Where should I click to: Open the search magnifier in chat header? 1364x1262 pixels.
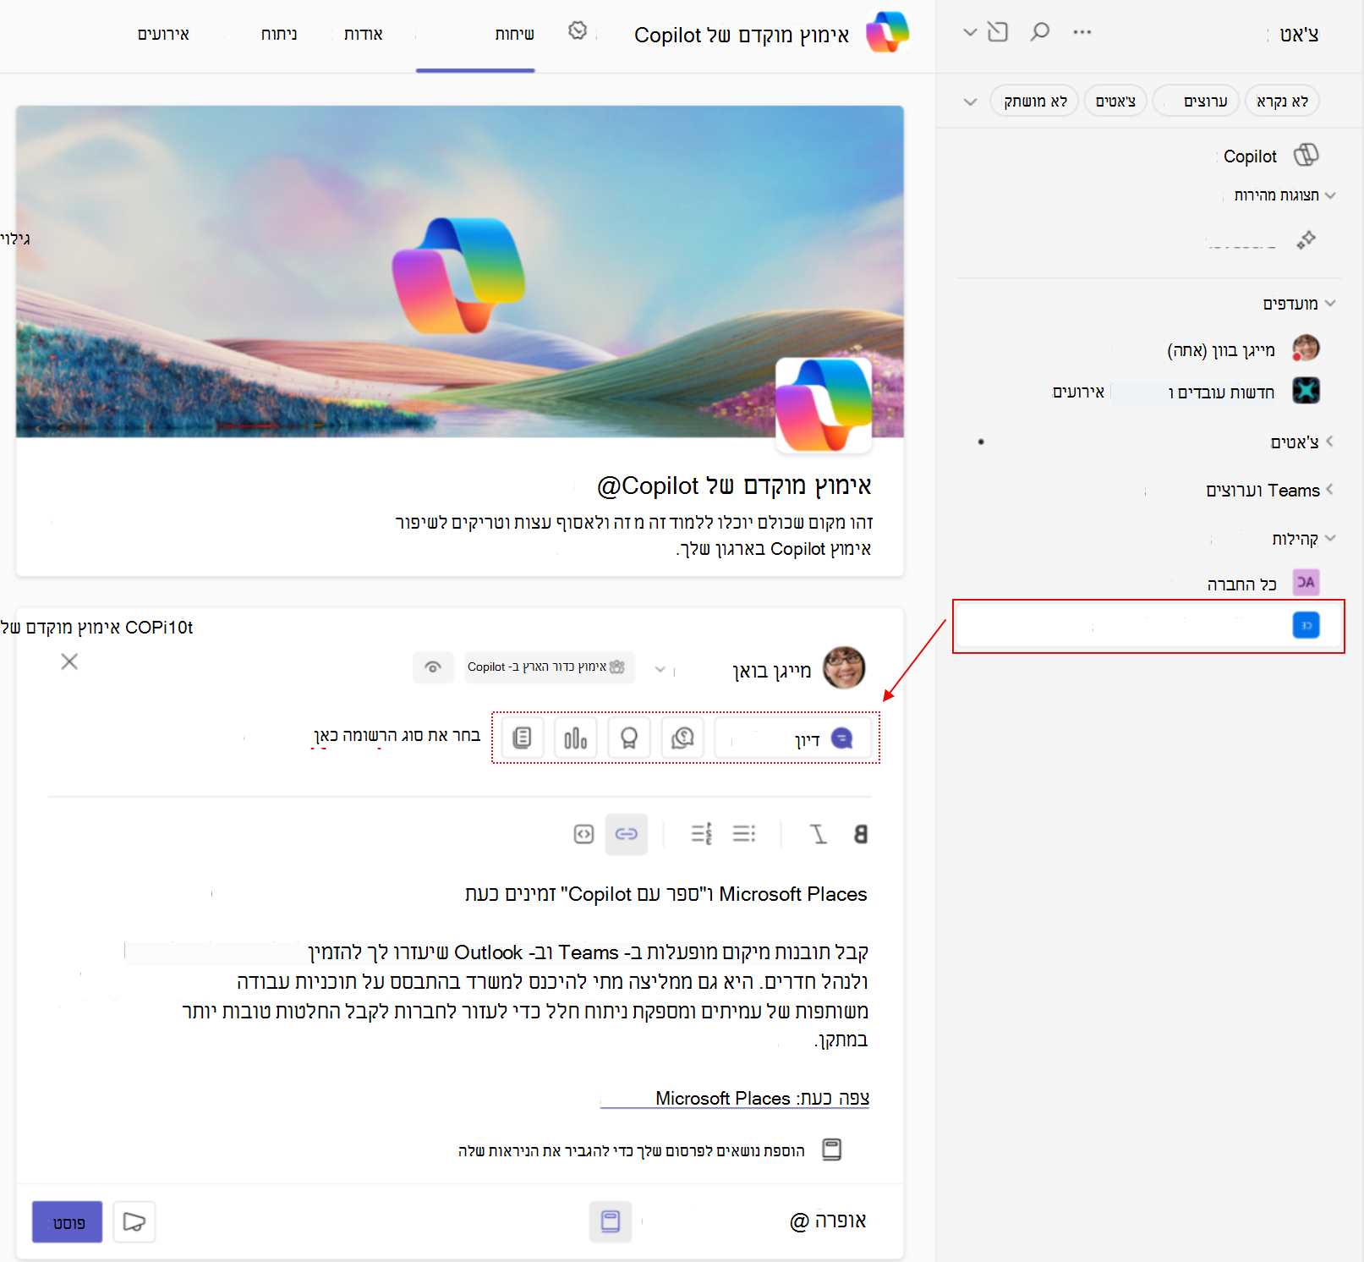pos(1039,32)
